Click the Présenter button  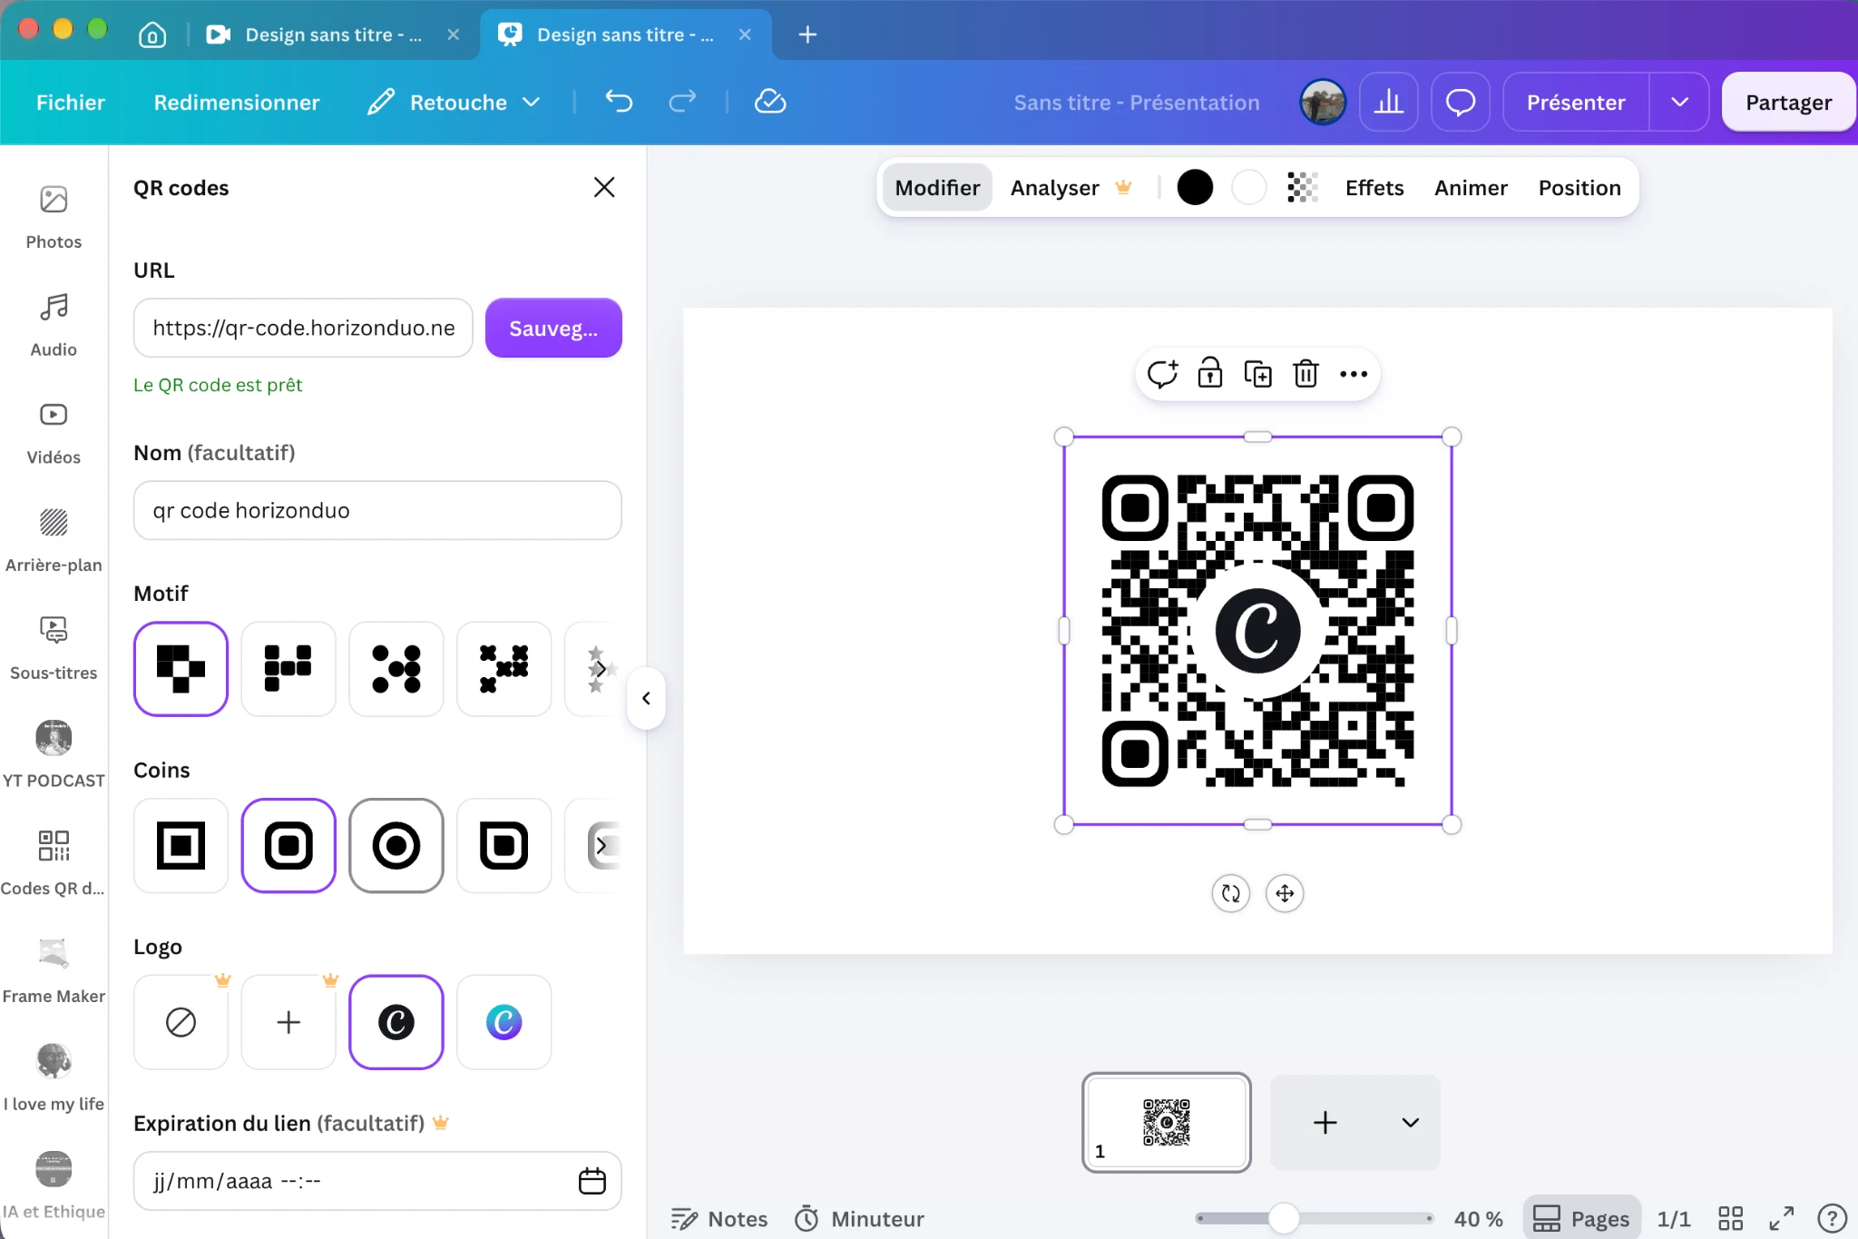click(1576, 102)
